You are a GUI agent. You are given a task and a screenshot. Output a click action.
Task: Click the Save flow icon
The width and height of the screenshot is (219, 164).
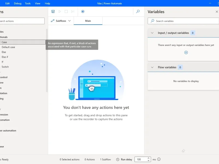click(x=53, y=11)
